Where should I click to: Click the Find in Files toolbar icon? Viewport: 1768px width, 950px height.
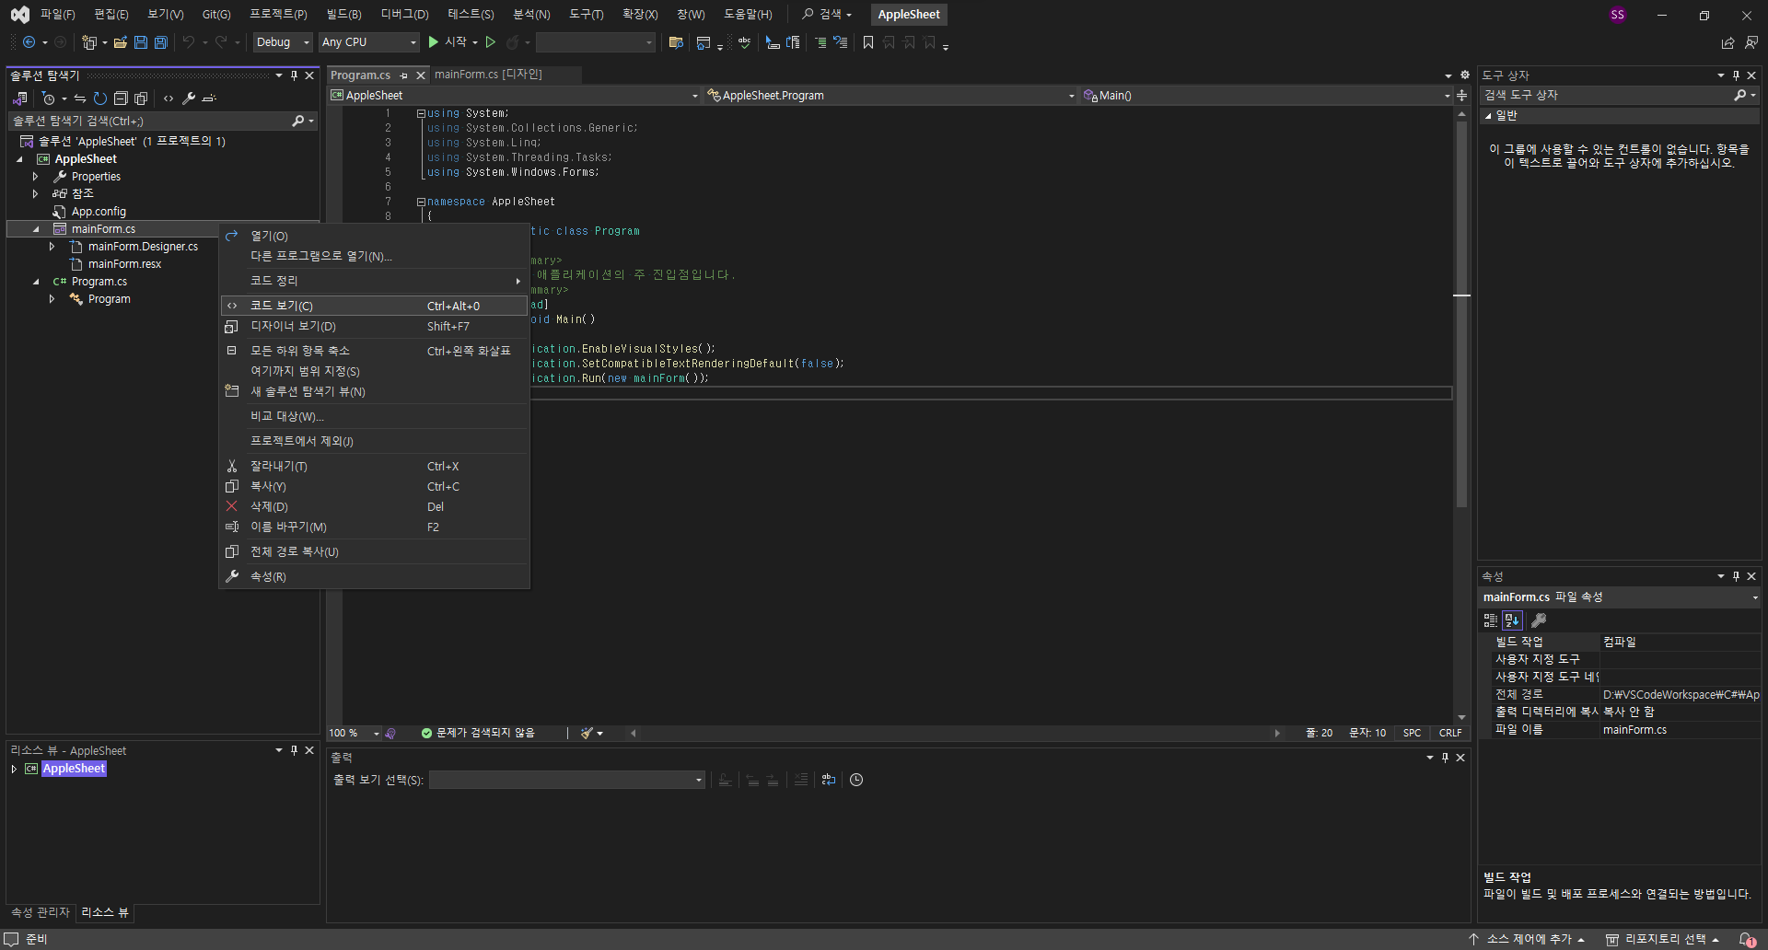tap(676, 42)
